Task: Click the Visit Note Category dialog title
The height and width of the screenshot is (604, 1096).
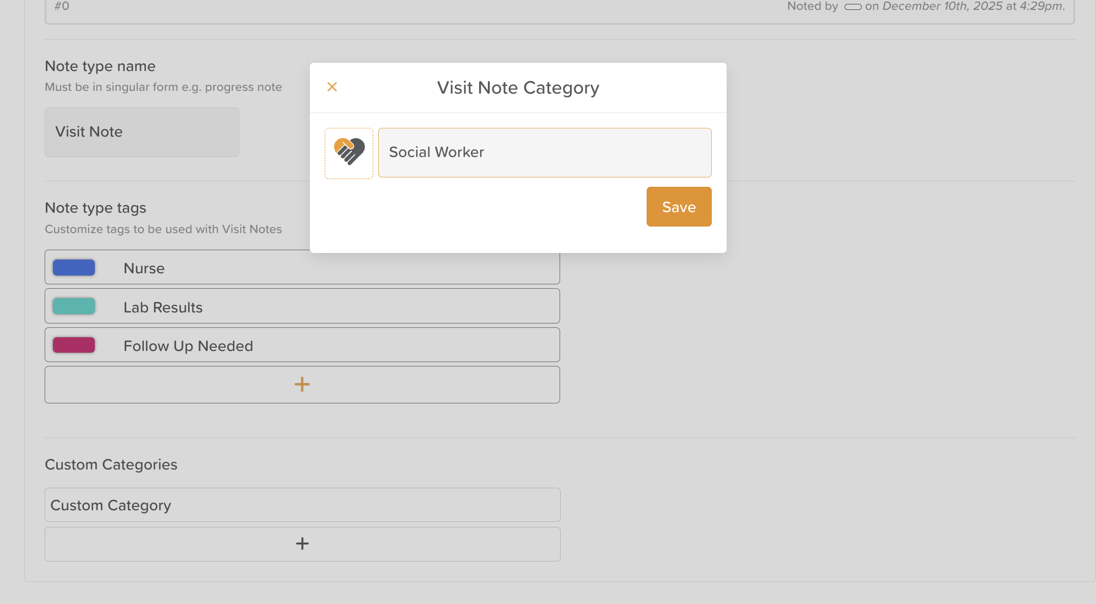Action: click(x=518, y=88)
